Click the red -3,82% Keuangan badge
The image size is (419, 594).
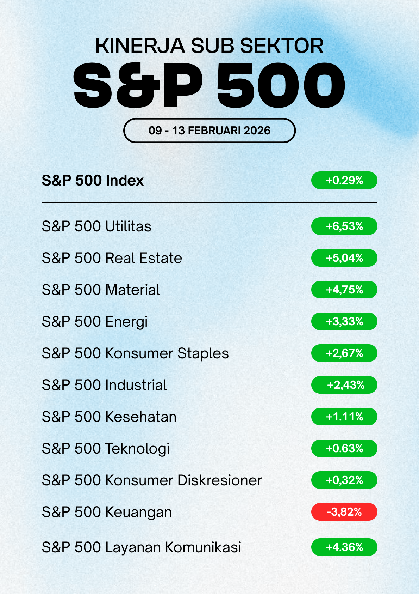344,512
